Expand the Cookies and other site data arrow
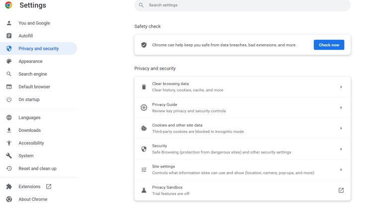 coord(341,128)
